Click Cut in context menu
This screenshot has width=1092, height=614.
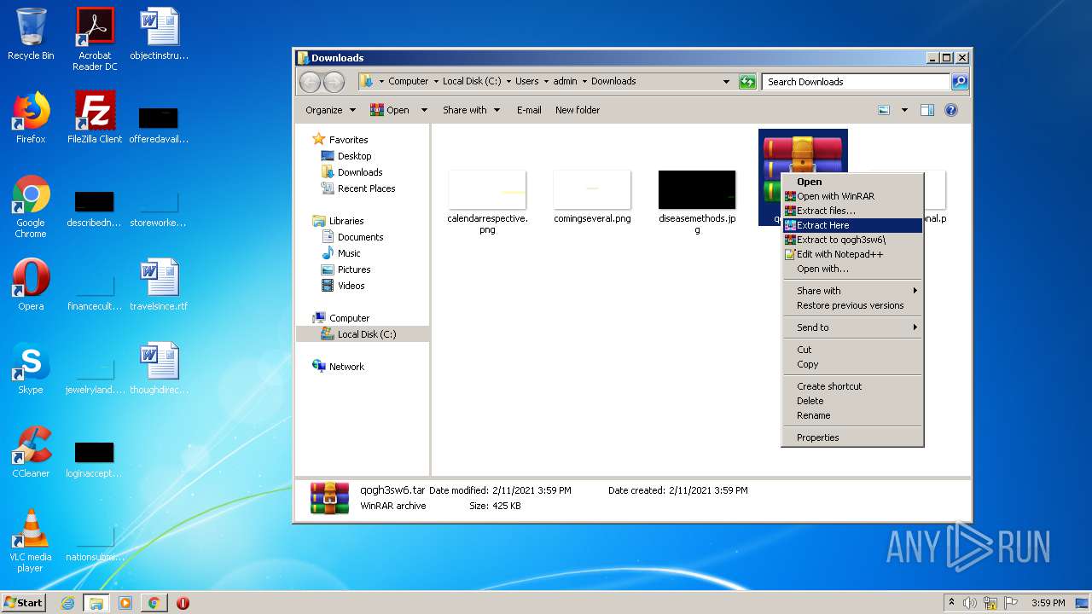click(852, 350)
